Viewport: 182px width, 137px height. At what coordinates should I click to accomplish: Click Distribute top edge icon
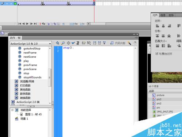[157, 36]
